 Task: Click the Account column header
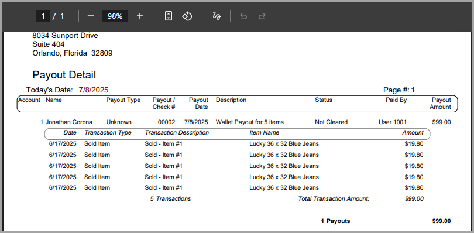(29, 100)
